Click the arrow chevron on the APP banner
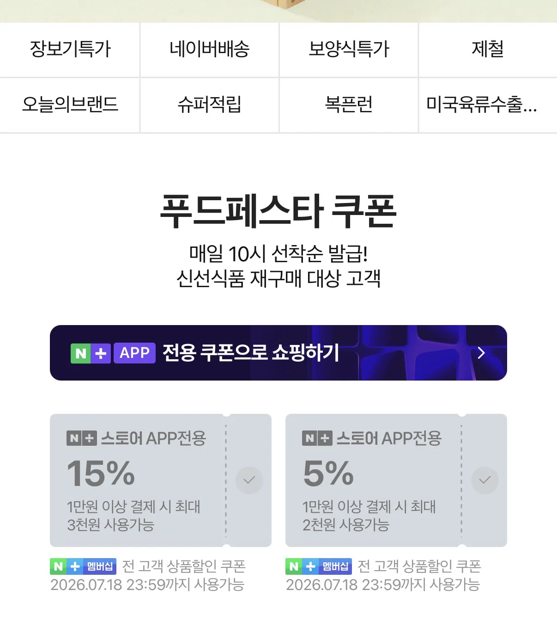This screenshot has width=557, height=621. click(481, 353)
